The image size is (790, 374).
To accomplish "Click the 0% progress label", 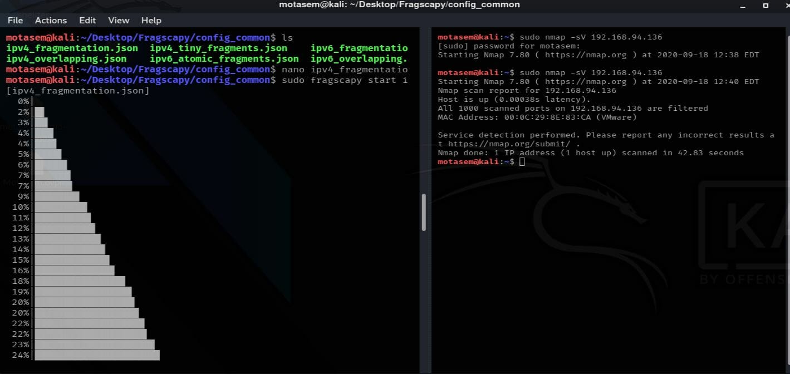I will (23, 101).
